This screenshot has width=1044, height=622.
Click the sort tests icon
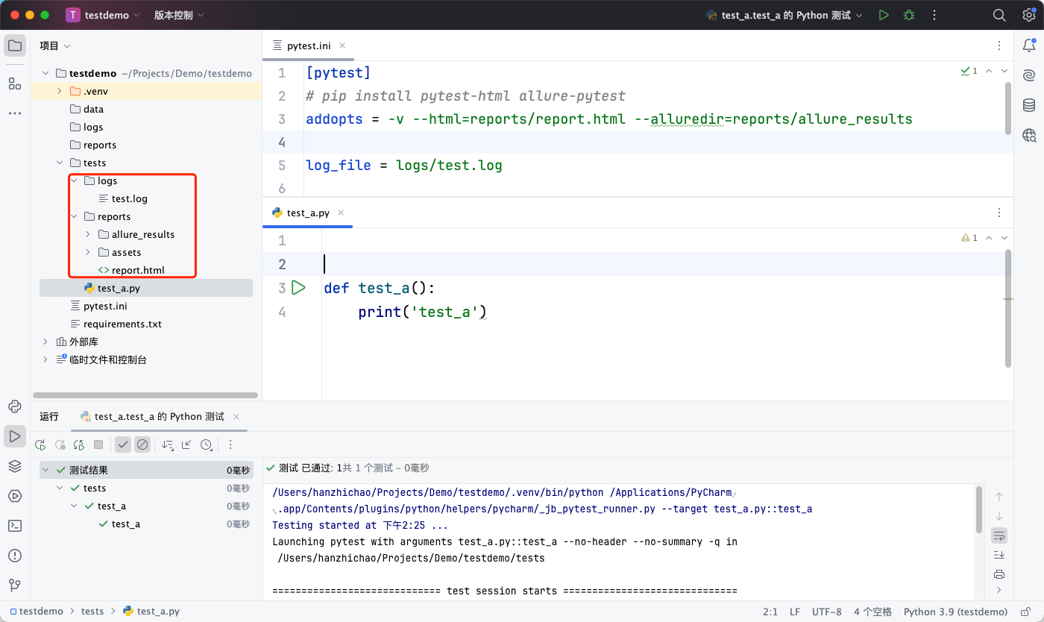(167, 444)
